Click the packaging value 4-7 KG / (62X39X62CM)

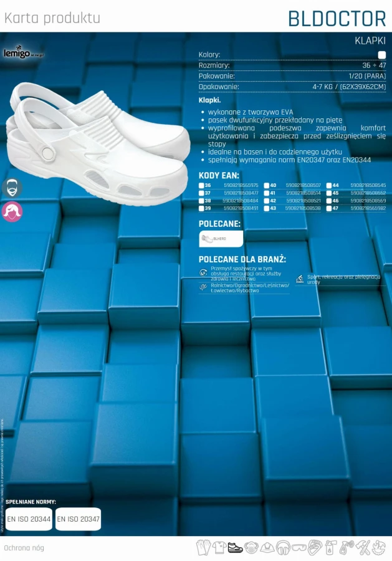pyautogui.click(x=349, y=87)
